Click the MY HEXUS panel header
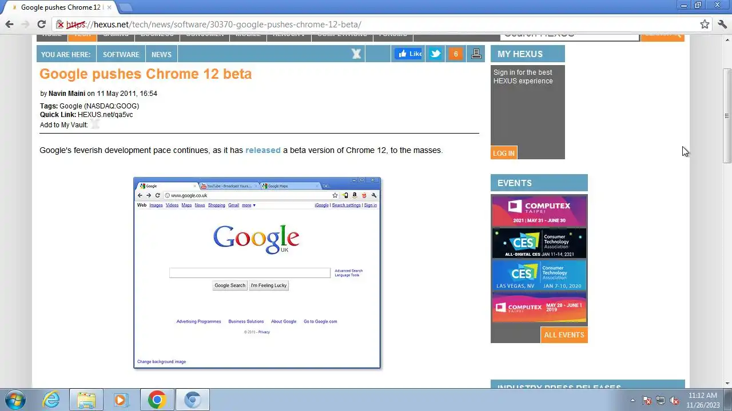The image size is (732, 411). tap(528, 54)
